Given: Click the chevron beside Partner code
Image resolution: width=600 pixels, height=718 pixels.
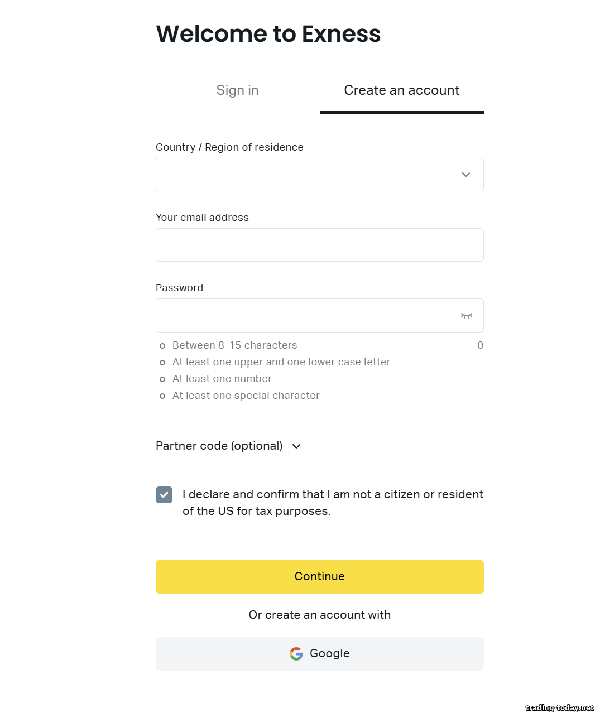Looking at the screenshot, I should point(296,446).
